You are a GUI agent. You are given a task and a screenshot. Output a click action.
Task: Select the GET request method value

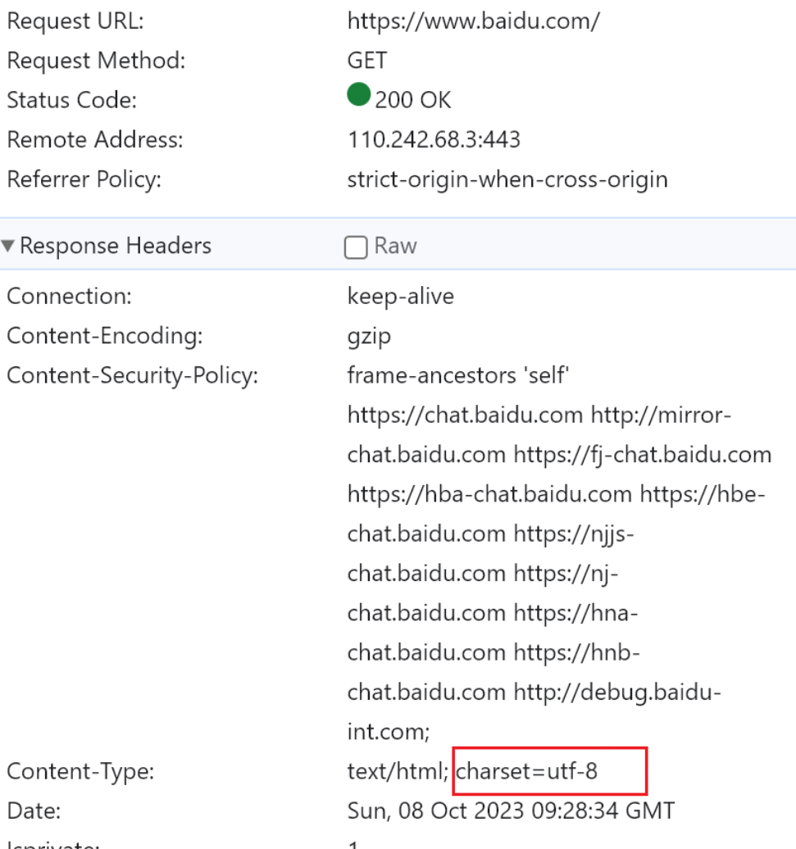coord(366,61)
